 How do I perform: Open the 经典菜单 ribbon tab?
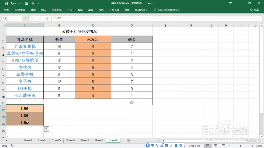point(20,10)
